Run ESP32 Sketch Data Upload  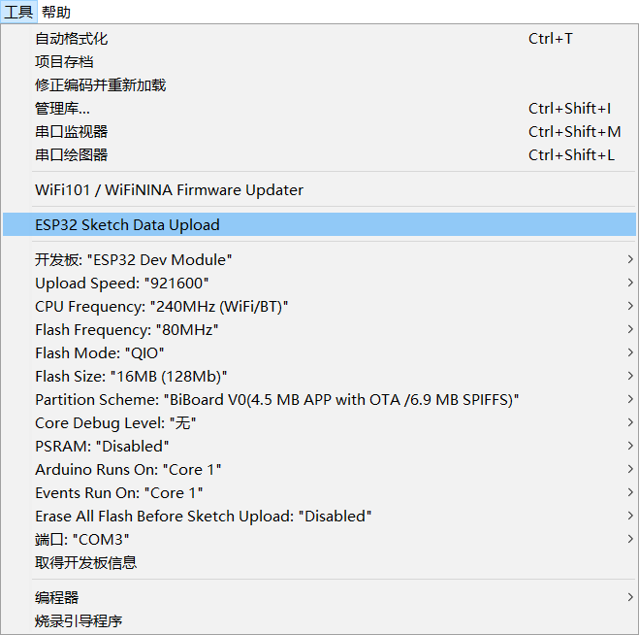tap(319, 224)
